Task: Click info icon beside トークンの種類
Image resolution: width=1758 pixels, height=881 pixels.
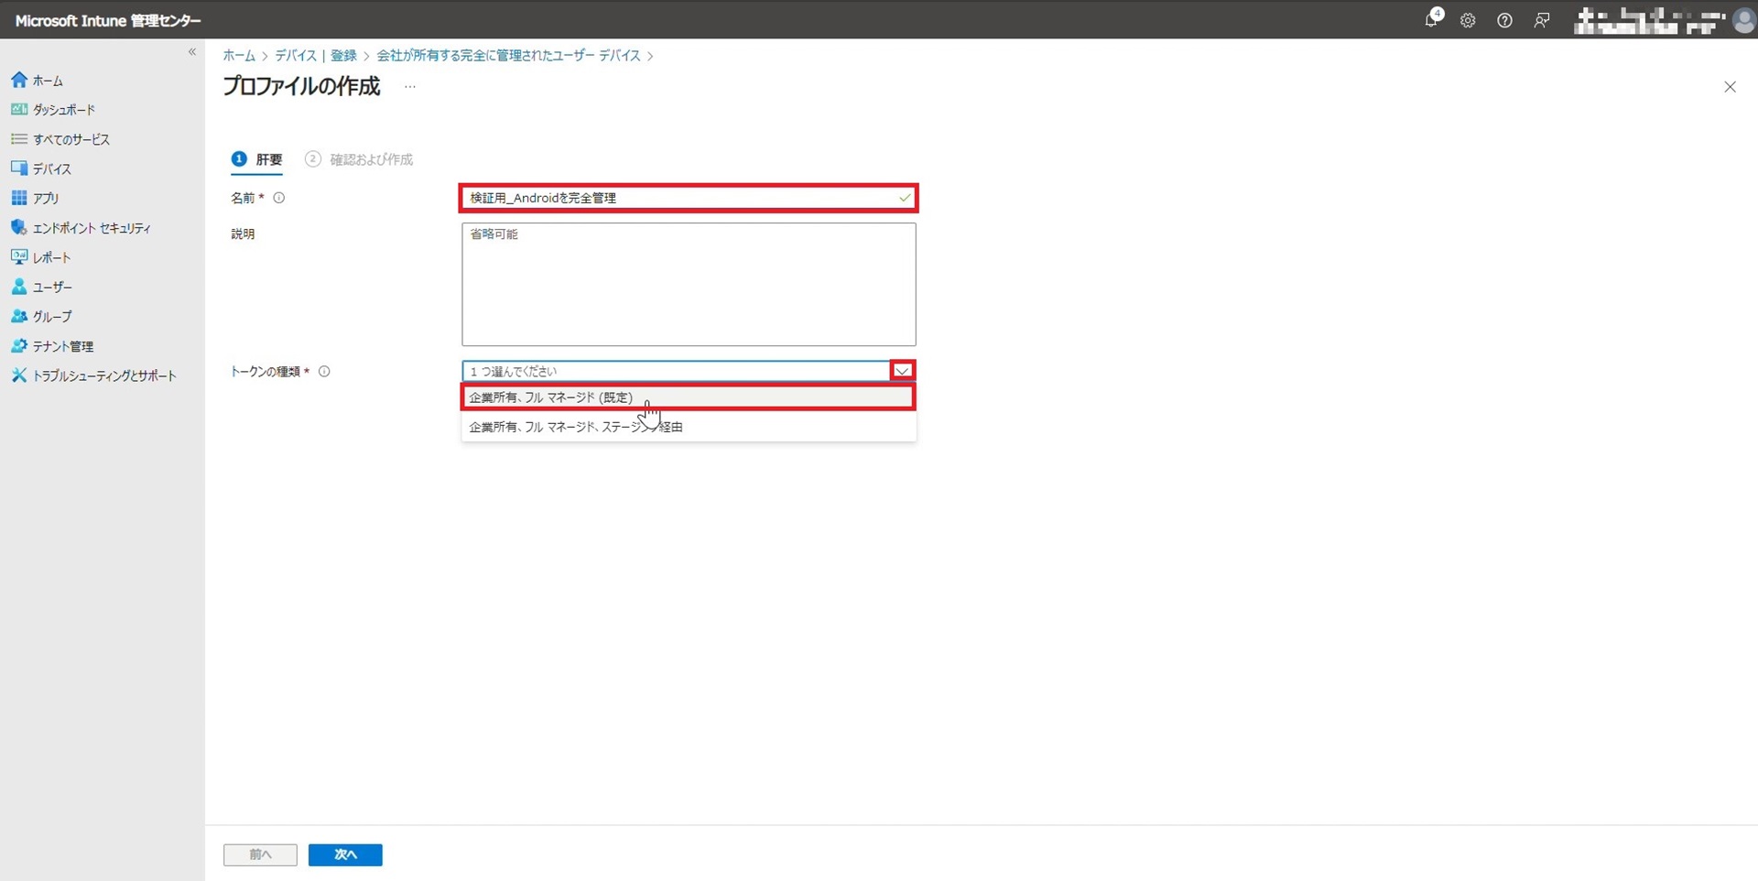Action: [324, 372]
